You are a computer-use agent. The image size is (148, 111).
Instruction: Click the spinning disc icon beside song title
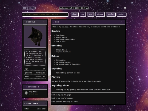[26, 93]
